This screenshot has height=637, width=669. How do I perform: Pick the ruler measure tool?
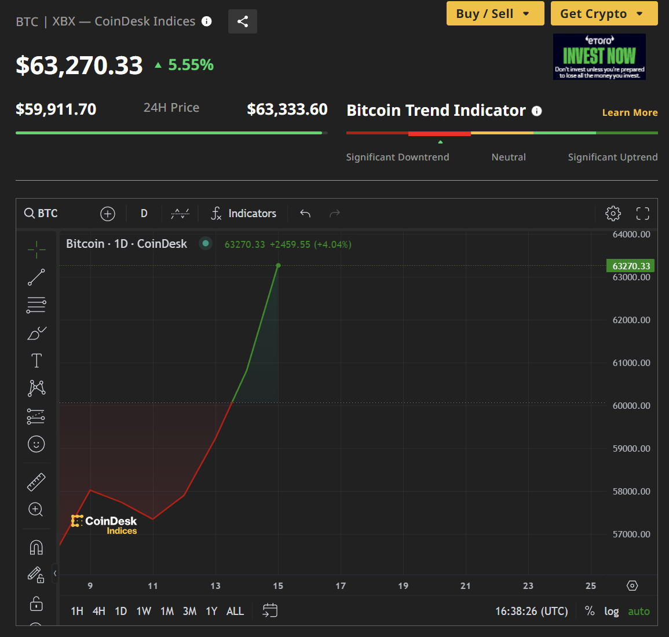tap(36, 482)
